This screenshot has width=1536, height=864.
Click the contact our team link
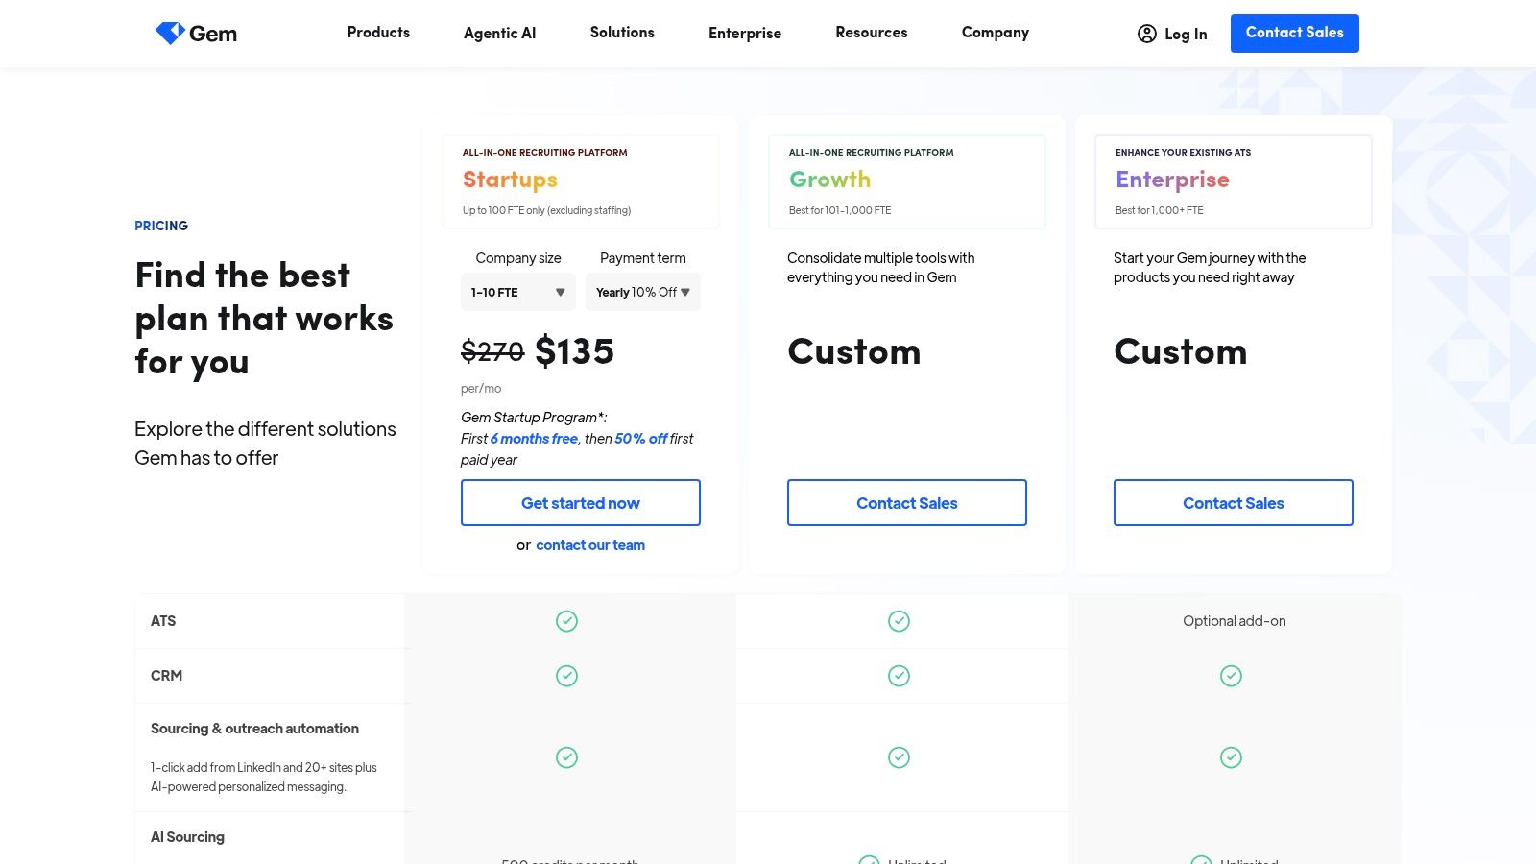[x=589, y=544]
